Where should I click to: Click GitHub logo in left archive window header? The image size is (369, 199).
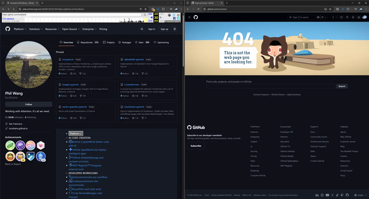tap(8, 29)
